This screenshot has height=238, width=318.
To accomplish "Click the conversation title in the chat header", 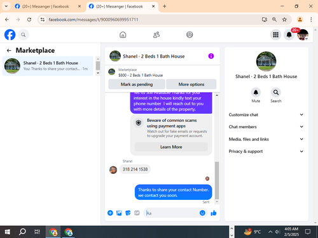I will (x=154, y=56).
